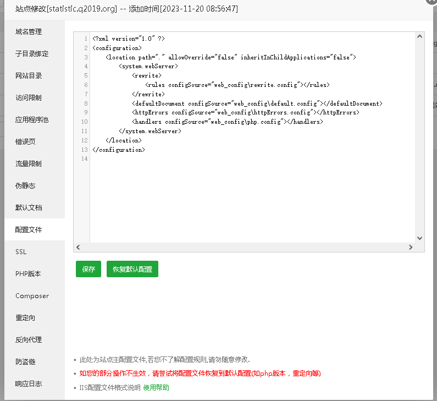
Task: Open 反向代理 configuration
Action: click(x=29, y=340)
